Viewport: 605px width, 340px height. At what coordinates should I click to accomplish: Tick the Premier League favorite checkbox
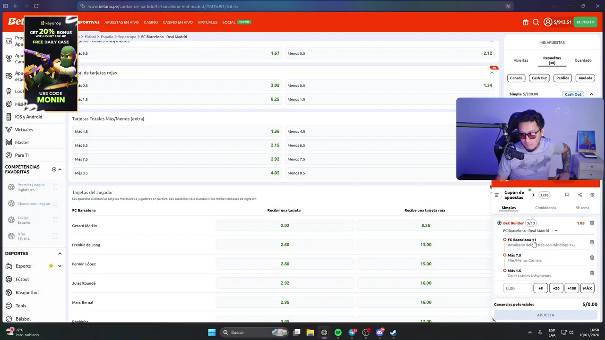[x=55, y=187]
